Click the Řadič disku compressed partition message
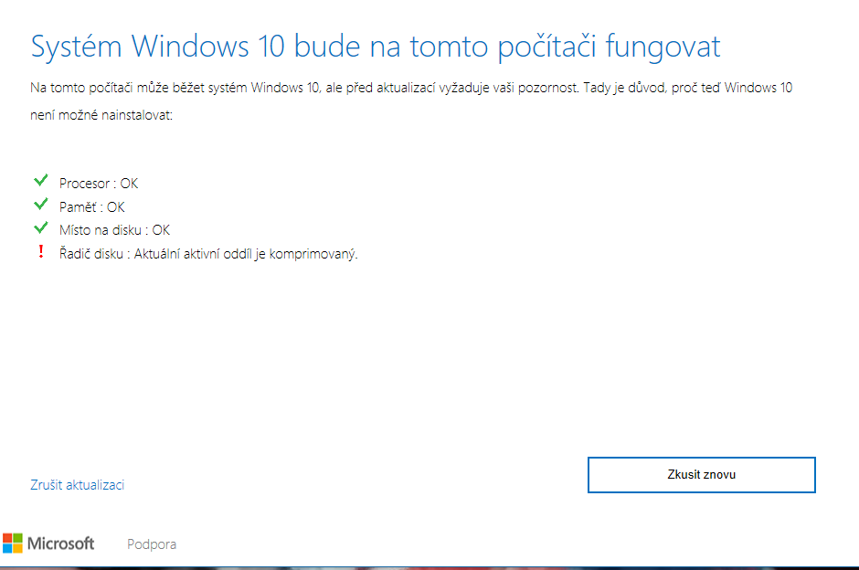The width and height of the screenshot is (859, 570). 208,254
